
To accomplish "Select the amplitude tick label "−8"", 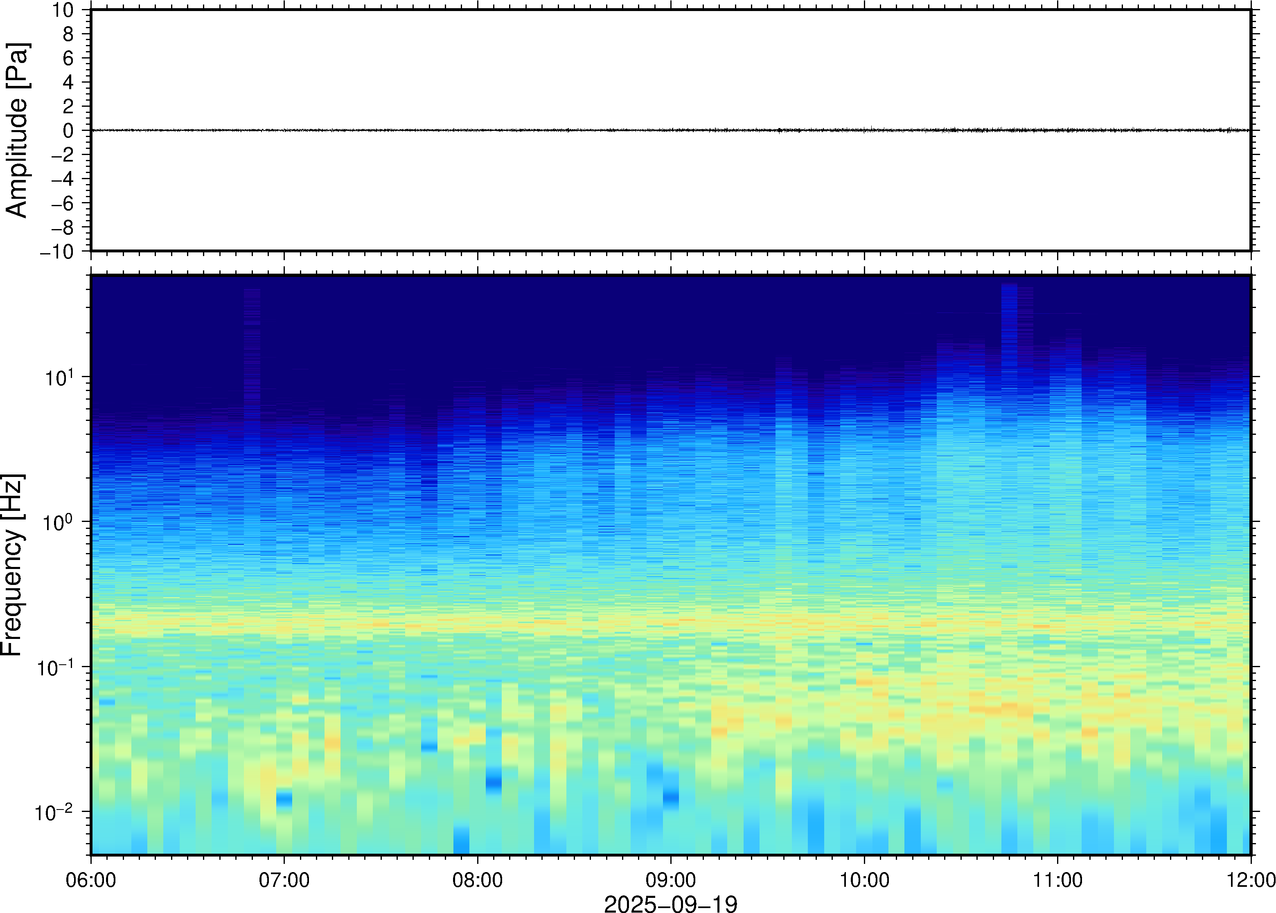I will (63, 227).
